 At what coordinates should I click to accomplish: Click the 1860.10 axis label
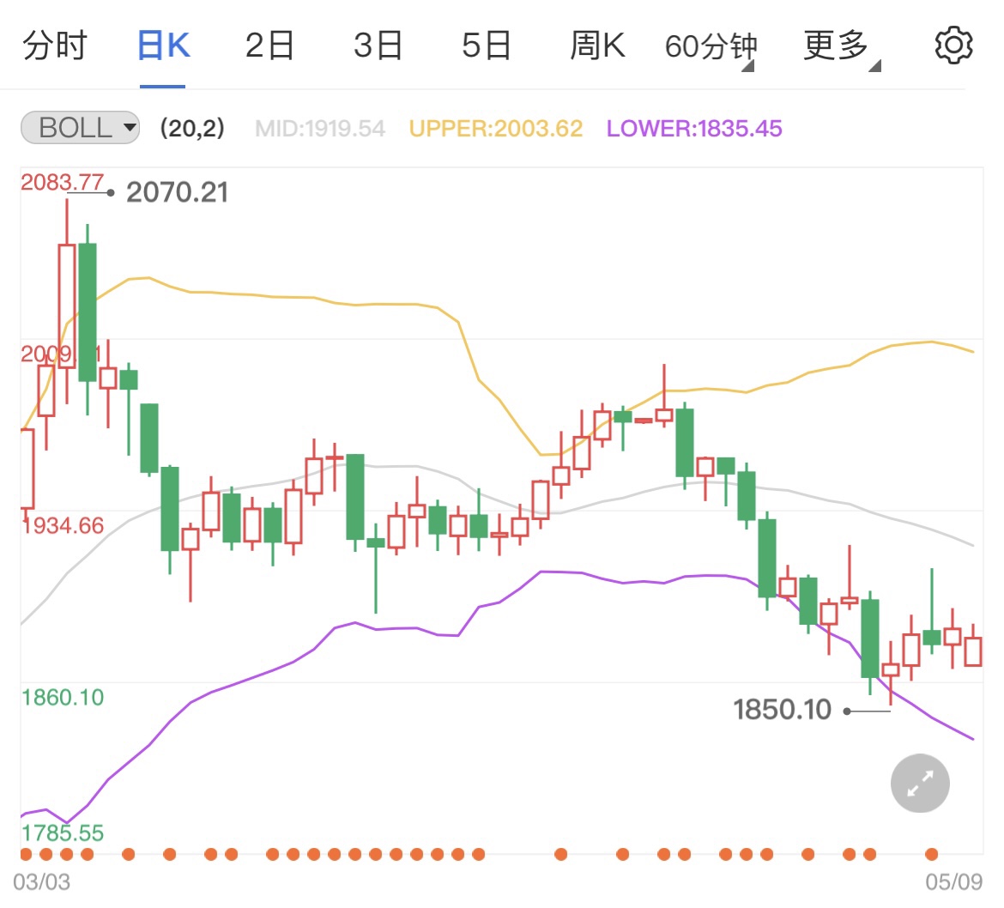coord(63,698)
